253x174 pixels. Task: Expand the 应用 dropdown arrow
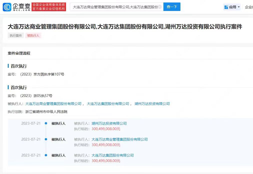click(x=238, y=7)
